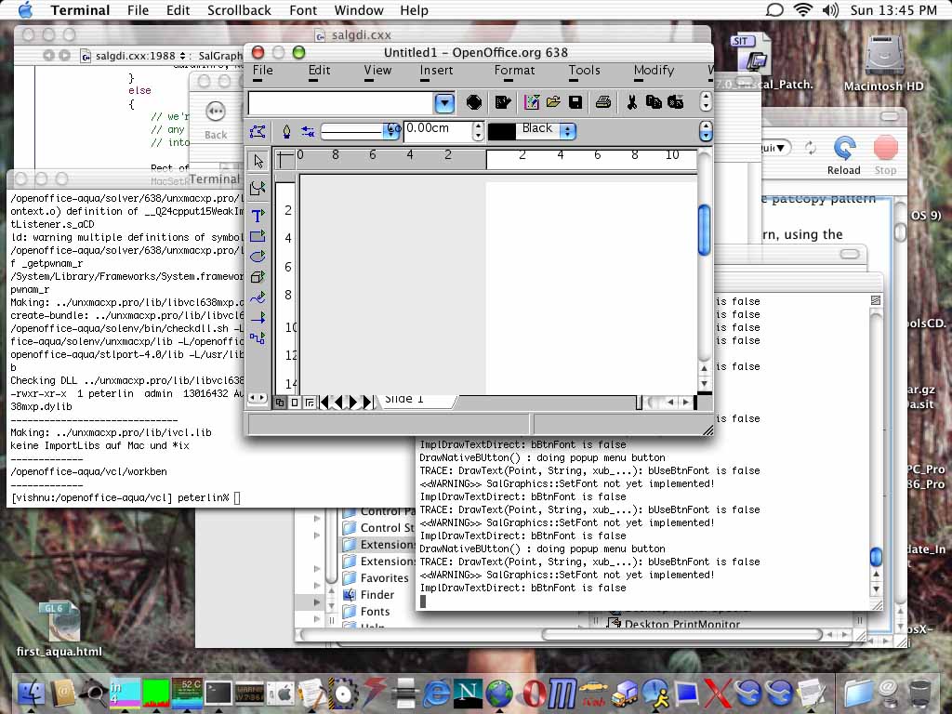Screen dimensions: 952x714
Task: Open the Black line color dropdown
Action: pos(567,130)
